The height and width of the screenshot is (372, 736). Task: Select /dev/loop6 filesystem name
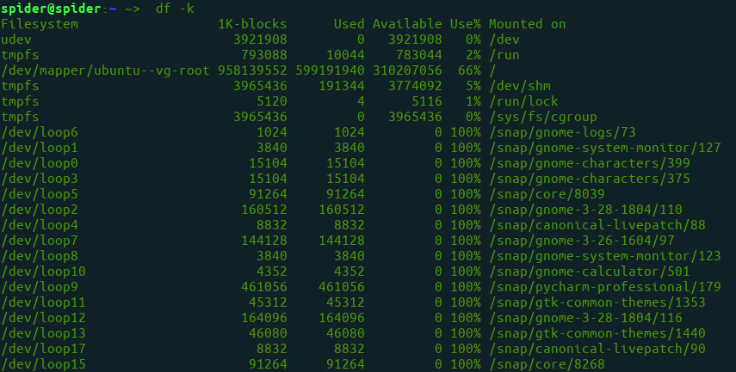point(40,132)
